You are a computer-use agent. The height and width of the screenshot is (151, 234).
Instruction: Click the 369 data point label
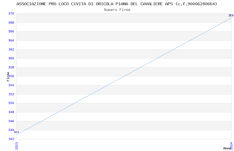click(x=231, y=15)
